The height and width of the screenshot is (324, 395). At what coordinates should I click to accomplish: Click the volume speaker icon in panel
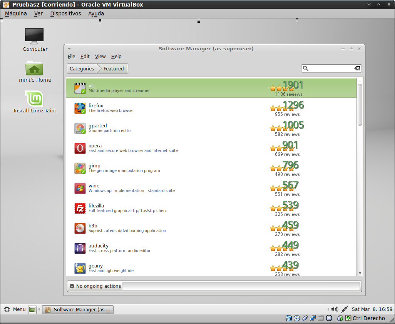pos(334,309)
